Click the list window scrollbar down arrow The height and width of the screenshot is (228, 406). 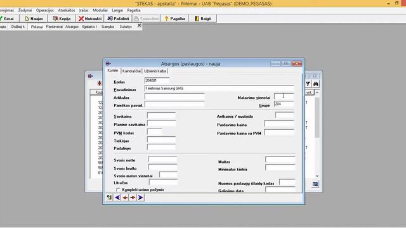click(317, 176)
